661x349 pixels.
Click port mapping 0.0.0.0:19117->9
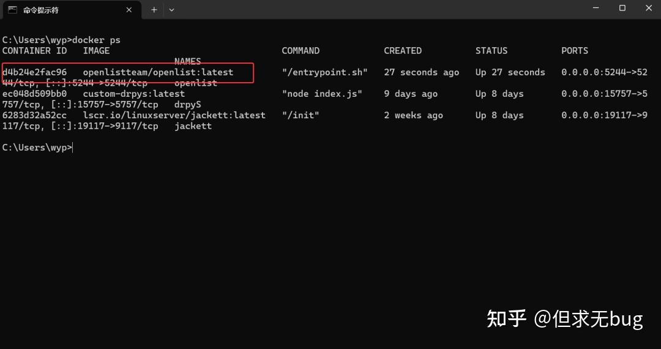[x=604, y=115]
